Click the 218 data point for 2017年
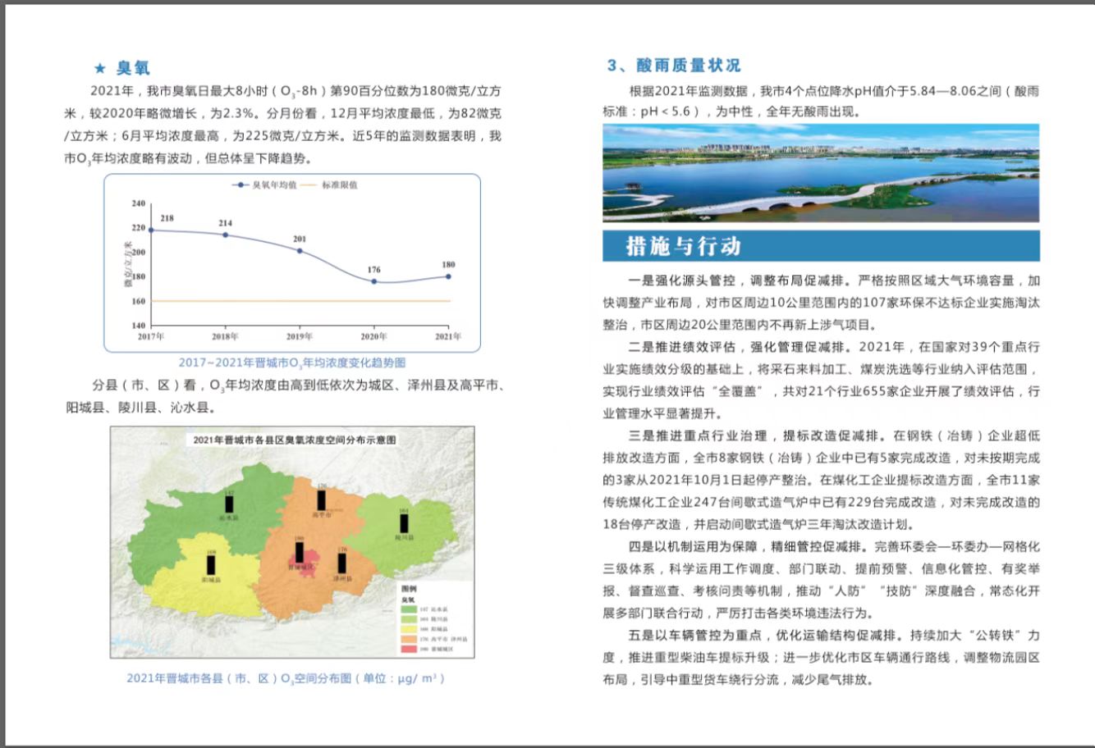The width and height of the screenshot is (1095, 748). point(151,230)
